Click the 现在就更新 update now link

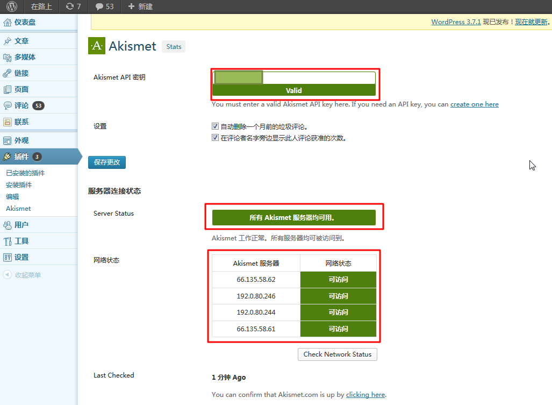click(x=531, y=22)
